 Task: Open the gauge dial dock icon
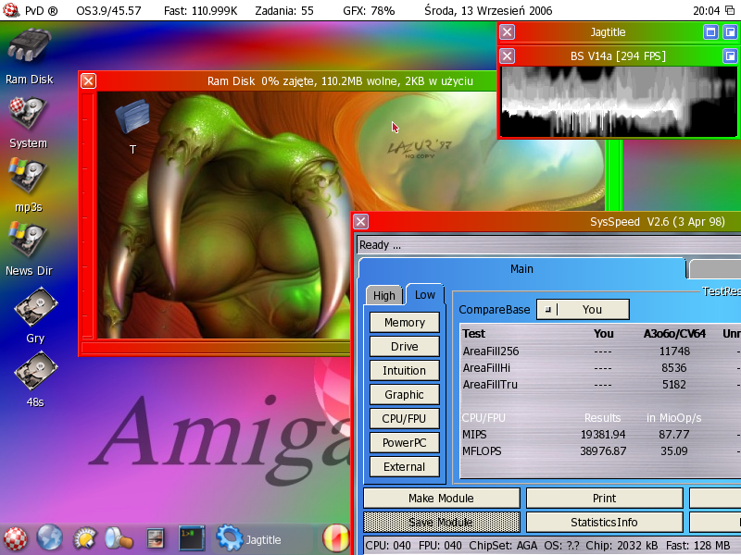[x=85, y=538]
